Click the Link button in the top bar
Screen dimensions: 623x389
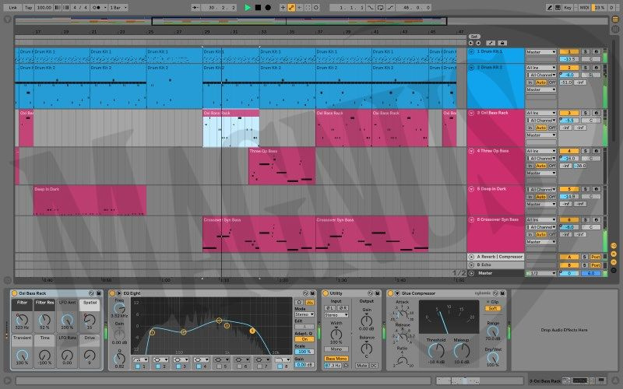[12, 7]
